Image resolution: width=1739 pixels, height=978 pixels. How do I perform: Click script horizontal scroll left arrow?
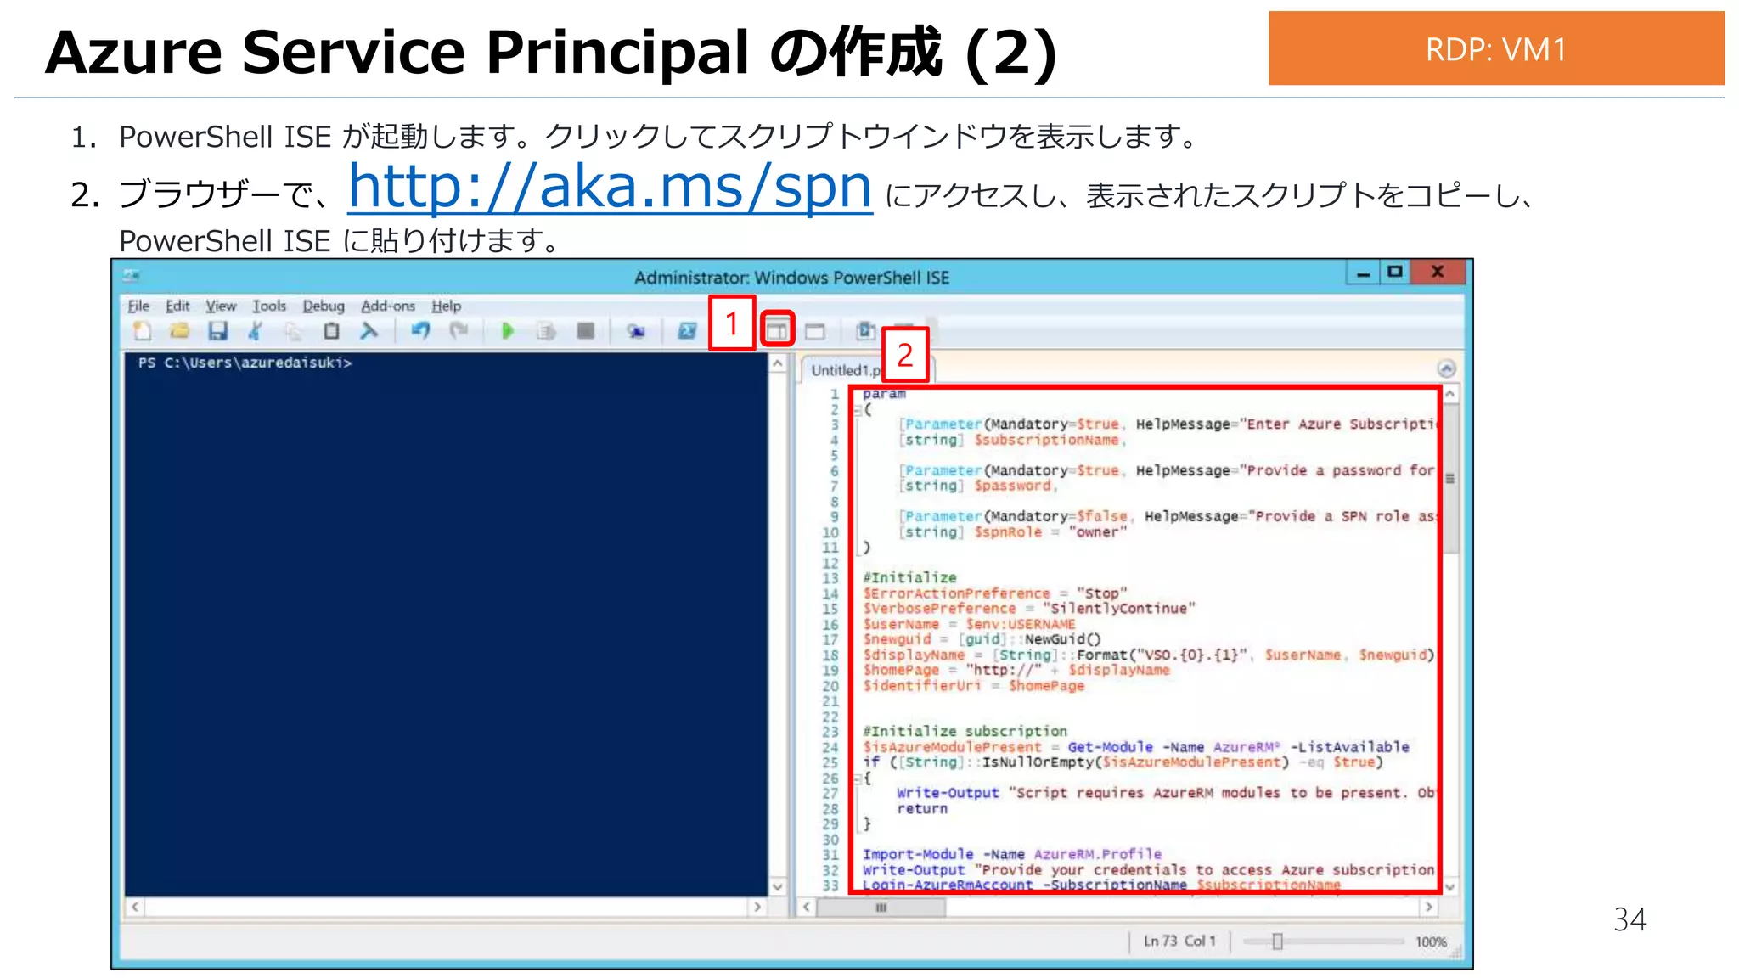(808, 908)
